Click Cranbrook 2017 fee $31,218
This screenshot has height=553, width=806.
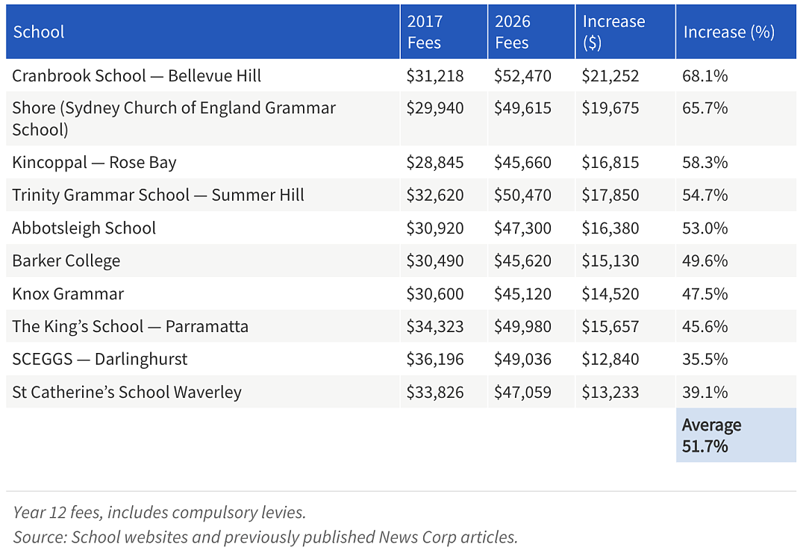(435, 76)
